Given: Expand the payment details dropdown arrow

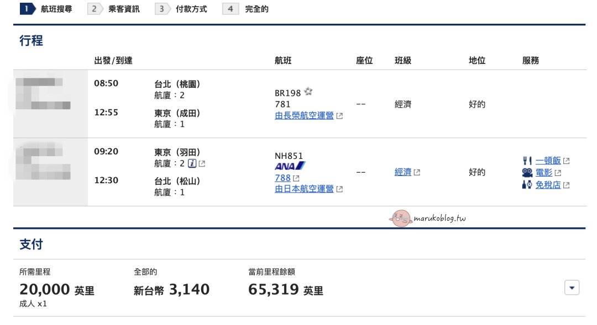Looking at the screenshot, I should pyautogui.click(x=572, y=287).
